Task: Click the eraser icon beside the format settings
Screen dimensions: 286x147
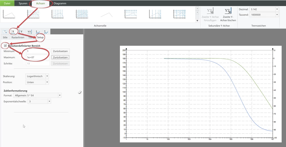Action: pyautogui.click(x=80, y=92)
